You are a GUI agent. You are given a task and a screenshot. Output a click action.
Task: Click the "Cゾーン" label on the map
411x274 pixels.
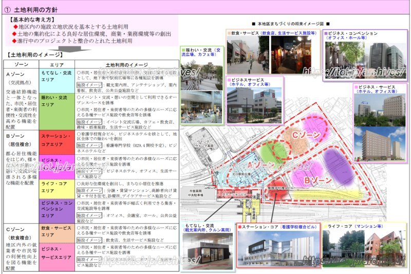pyautogui.click(x=306, y=135)
